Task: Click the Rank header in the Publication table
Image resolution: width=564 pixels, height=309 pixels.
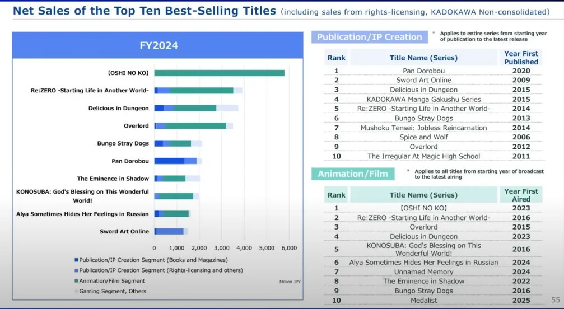Action: 337,58
